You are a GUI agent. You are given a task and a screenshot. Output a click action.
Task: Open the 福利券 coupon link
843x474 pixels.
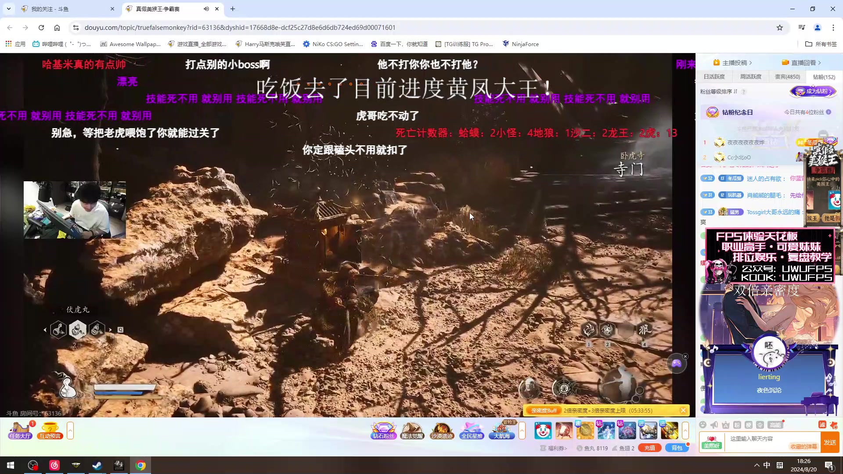pyautogui.click(x=554, y=448)
